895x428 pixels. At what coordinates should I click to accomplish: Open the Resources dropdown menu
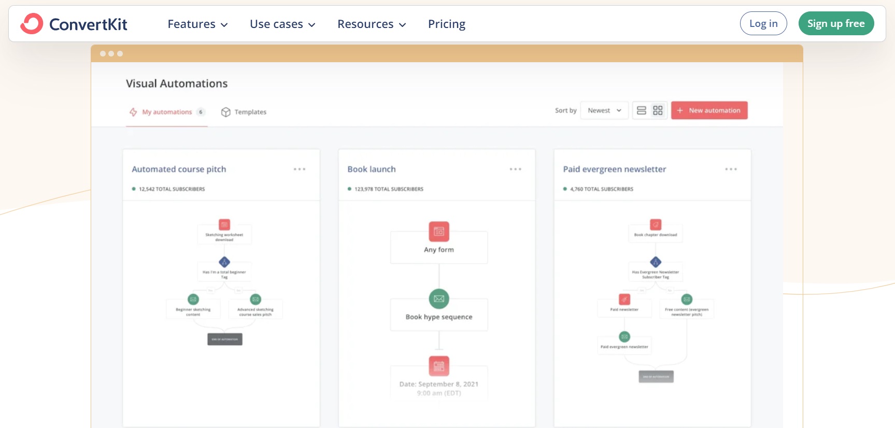pos(372,24)
